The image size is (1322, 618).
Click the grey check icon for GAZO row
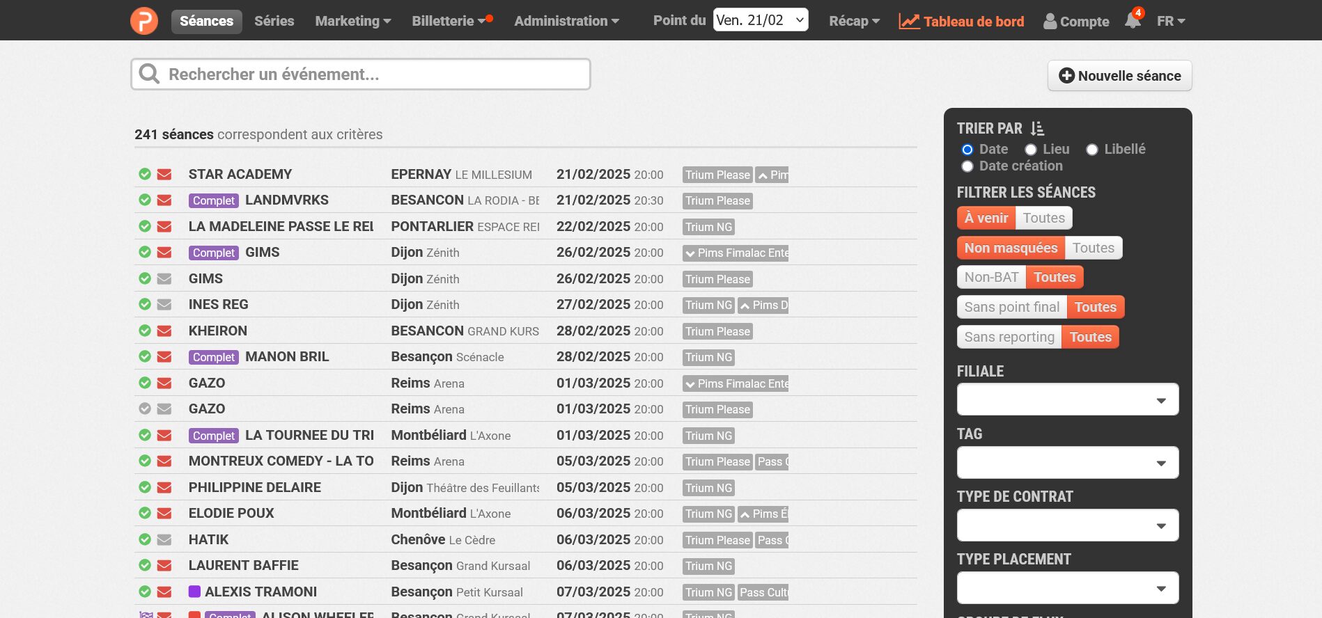[x=145, y=409]
